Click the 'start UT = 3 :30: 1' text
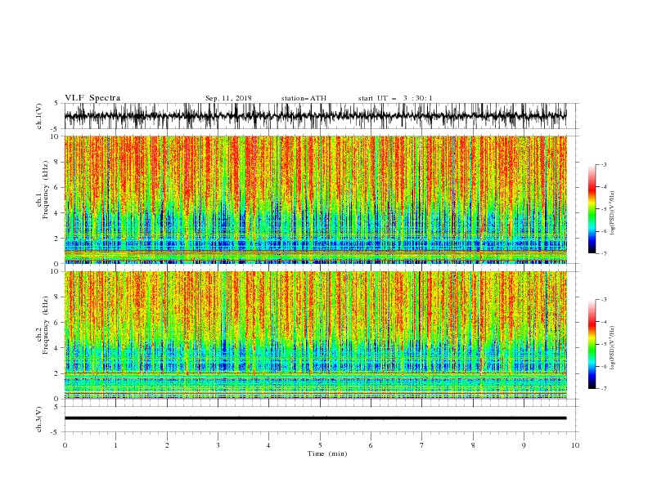The image size is (648, 500). (x=395, y=98)
